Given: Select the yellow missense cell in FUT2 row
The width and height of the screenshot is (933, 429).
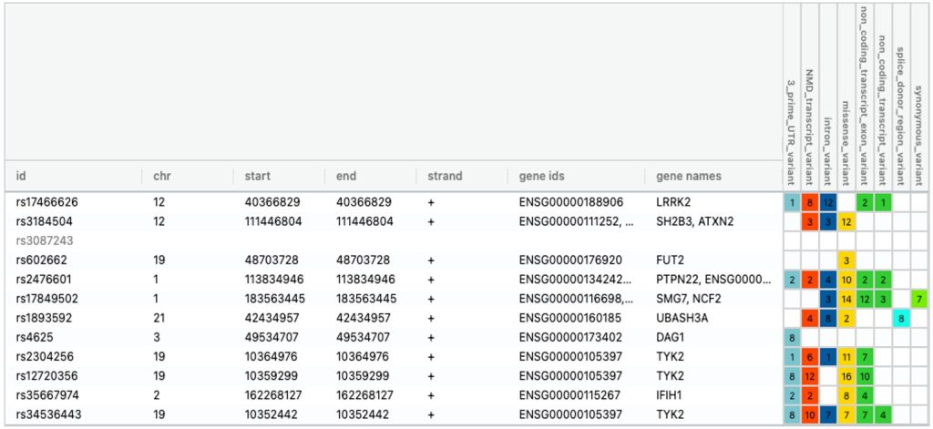Looking at the screenshot, I should (846, 260).
